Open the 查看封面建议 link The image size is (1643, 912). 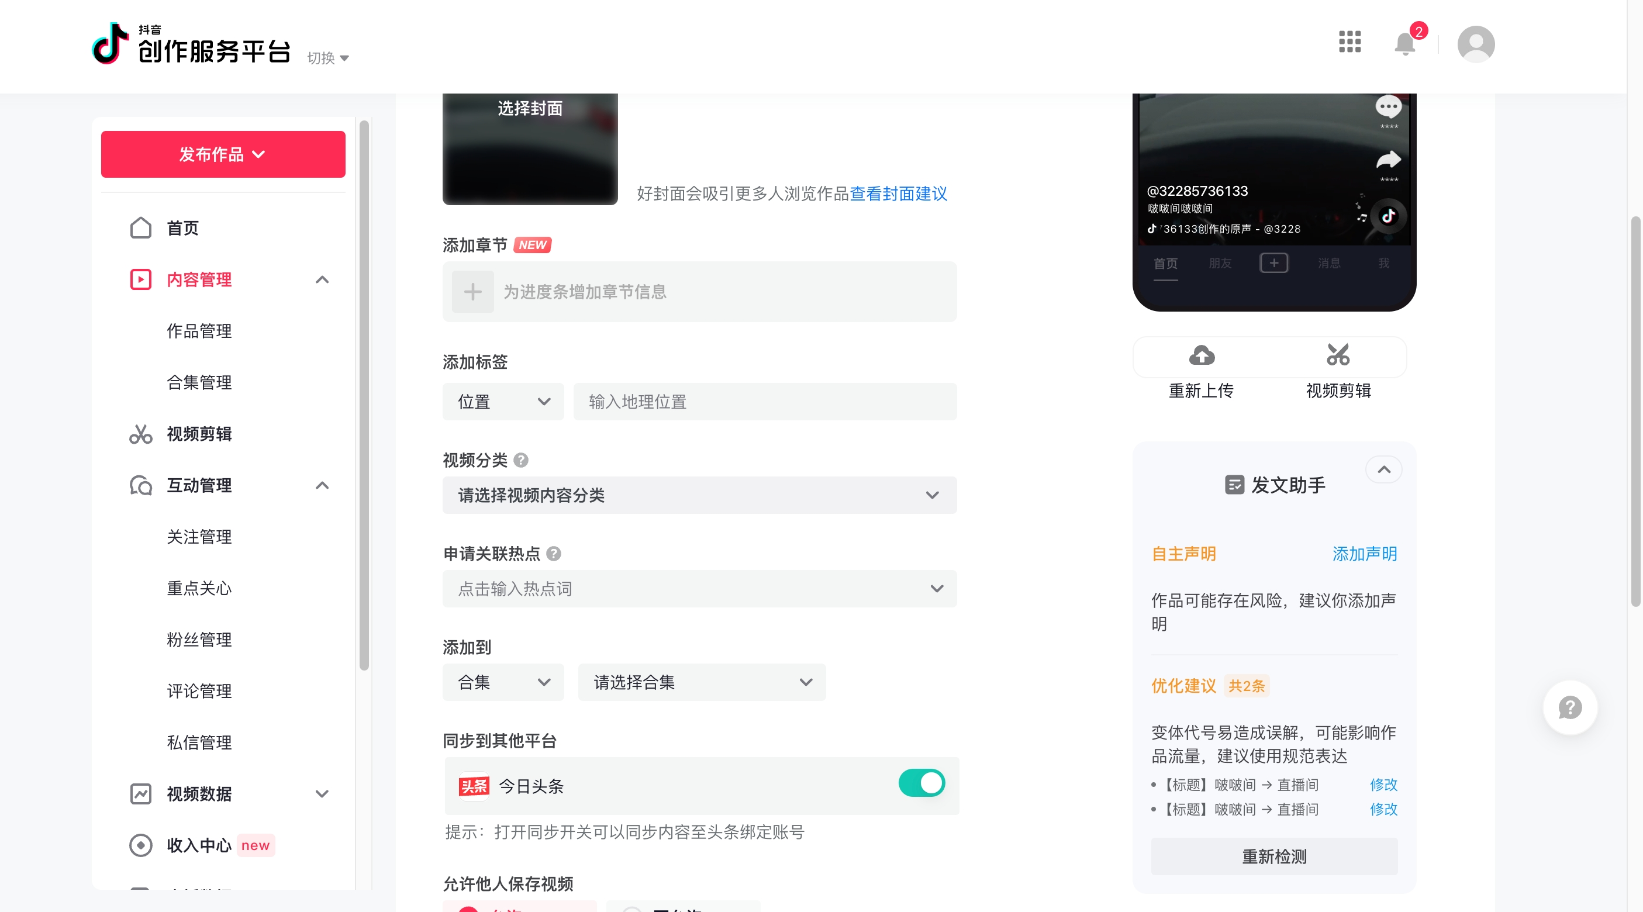point(898,194)
